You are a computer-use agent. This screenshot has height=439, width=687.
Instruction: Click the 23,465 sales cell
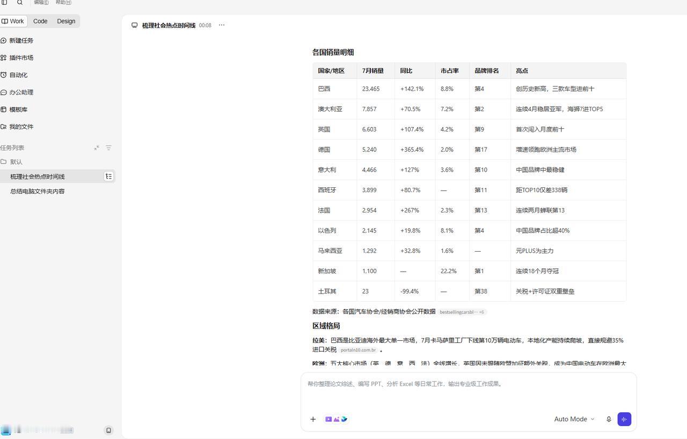click(x=371, y=89)
